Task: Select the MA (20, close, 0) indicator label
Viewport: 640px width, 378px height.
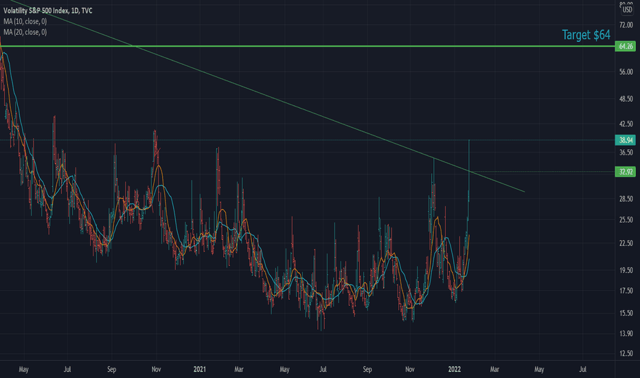Action: click(25, 32)
